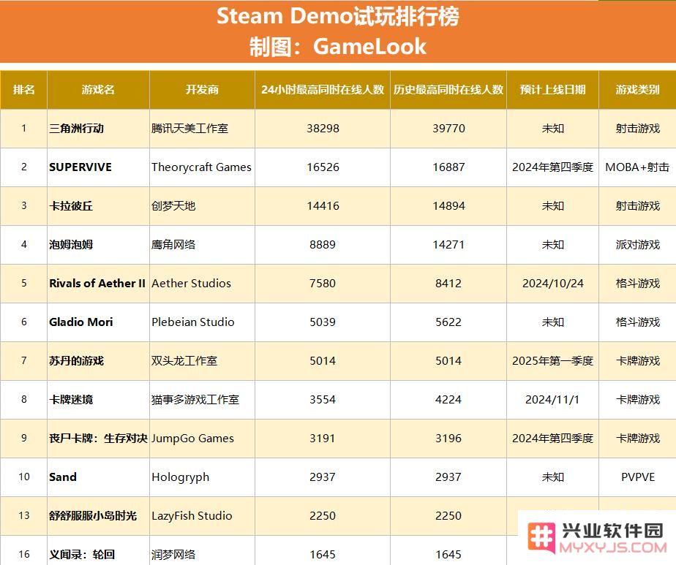The height and width of the screenshot is (565, 676).
Task: Select the developer 鹰角网络
Action: click(x=173, y=245)
